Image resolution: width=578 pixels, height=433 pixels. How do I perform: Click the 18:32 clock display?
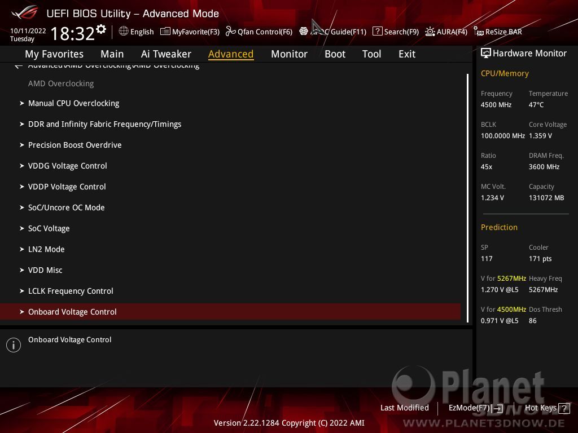coord(73,33)
